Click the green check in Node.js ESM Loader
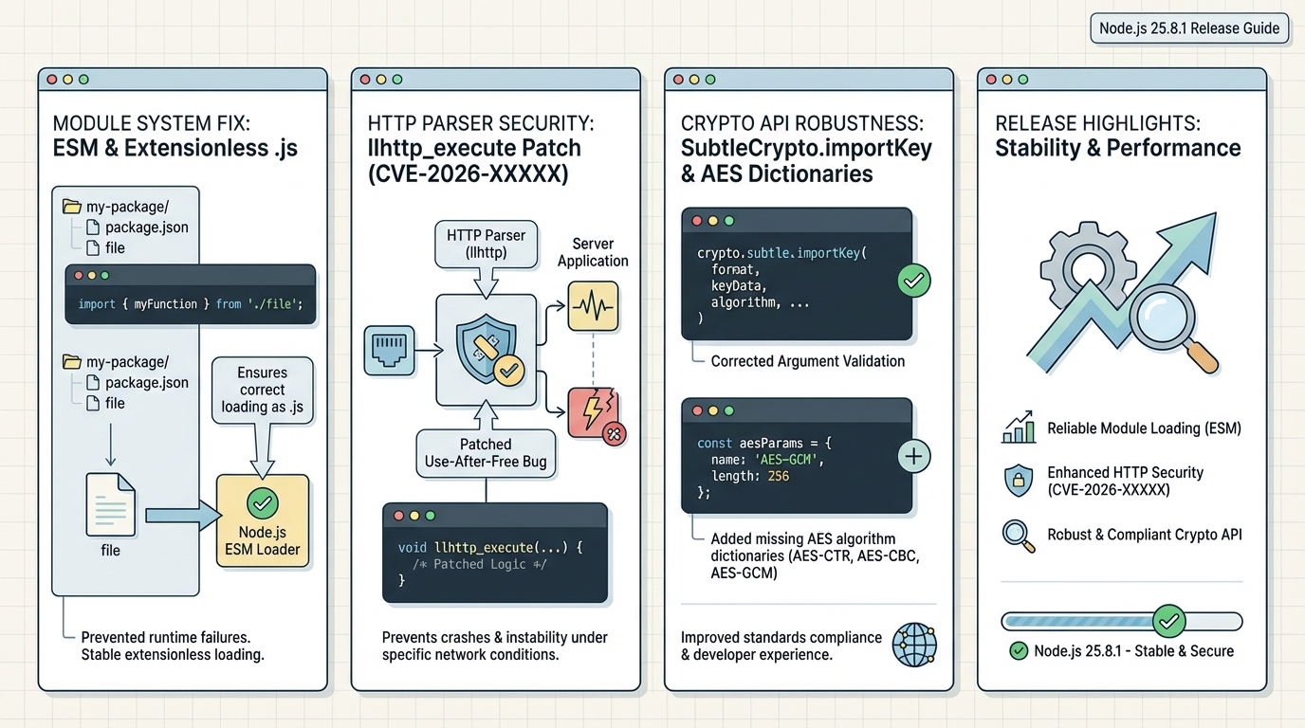This screenshot has width=1305, height=728. tap(262, 502)
